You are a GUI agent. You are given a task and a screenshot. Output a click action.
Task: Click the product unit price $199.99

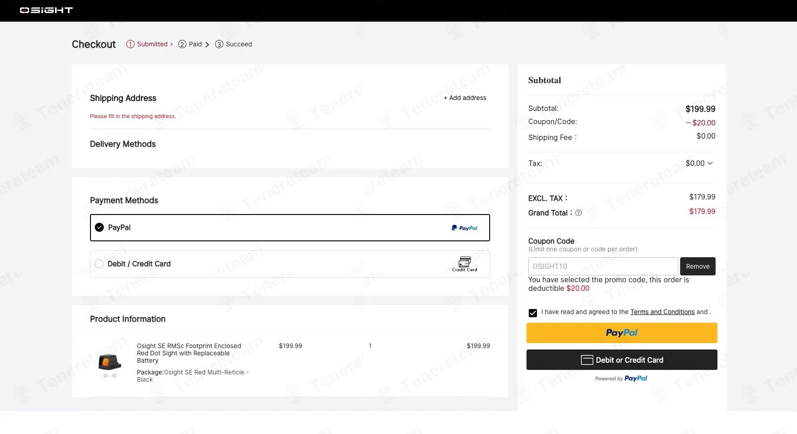pyautogui.click(x=291, y=346)
